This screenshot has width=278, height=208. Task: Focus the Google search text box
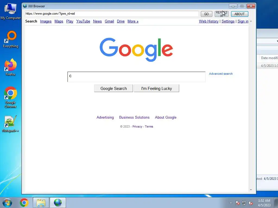click(136, 77)
